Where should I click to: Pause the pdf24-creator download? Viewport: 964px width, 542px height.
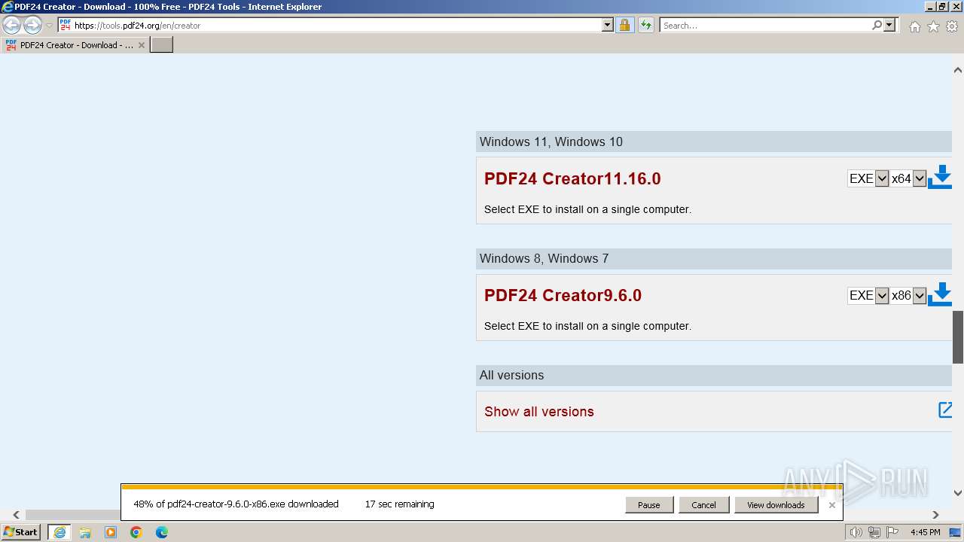[x=648, y=505]
